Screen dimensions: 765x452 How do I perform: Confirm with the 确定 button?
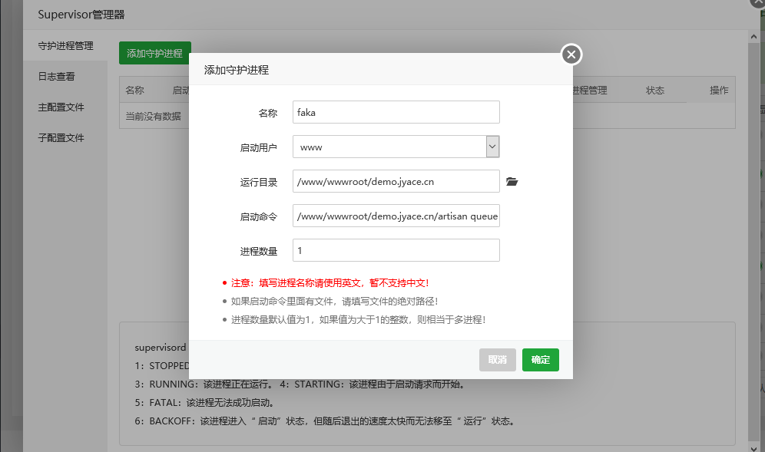pos(540,360)
